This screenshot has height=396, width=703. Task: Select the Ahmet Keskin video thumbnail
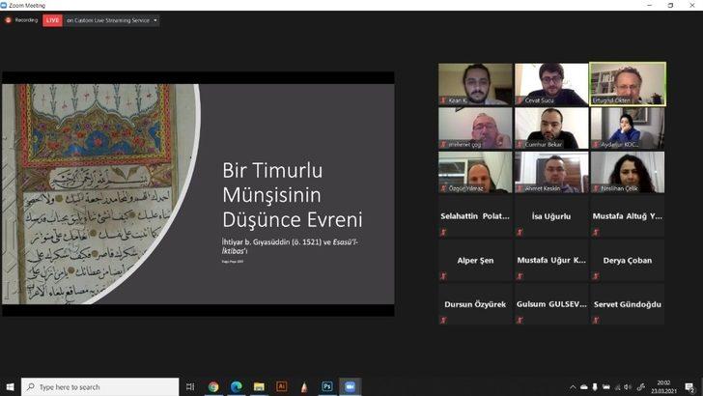click(x=551, y=172)
